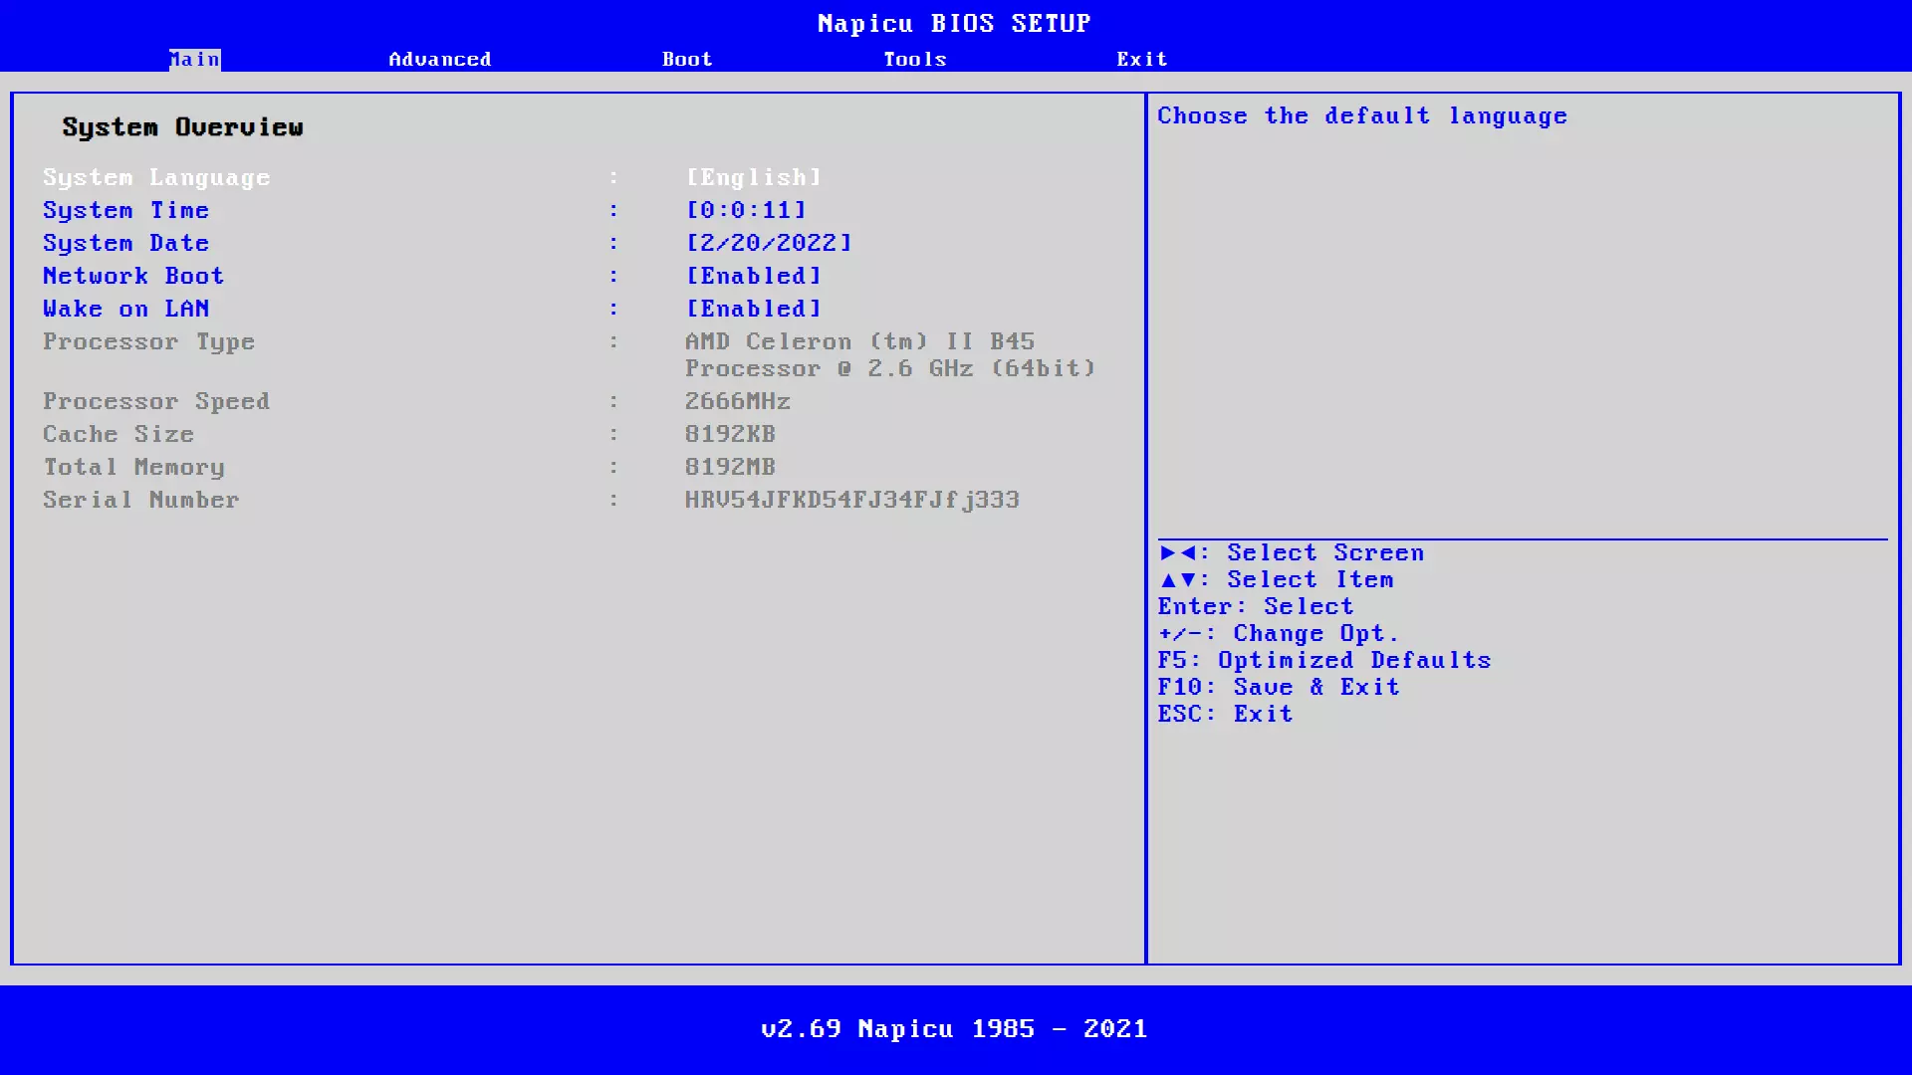Open the System Date picker
Screen dimensions: 1912x1075
point(767,243)
